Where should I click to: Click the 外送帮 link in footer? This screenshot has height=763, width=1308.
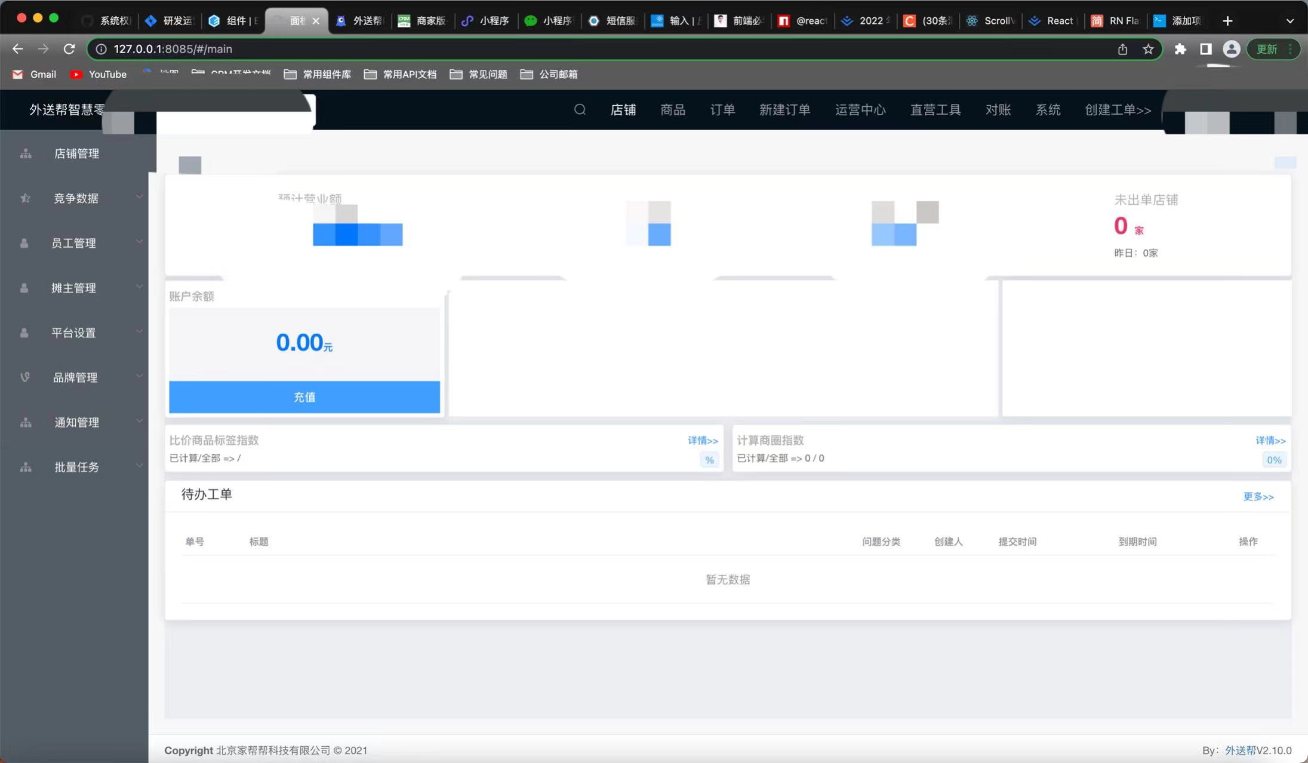coord(1241,750)
